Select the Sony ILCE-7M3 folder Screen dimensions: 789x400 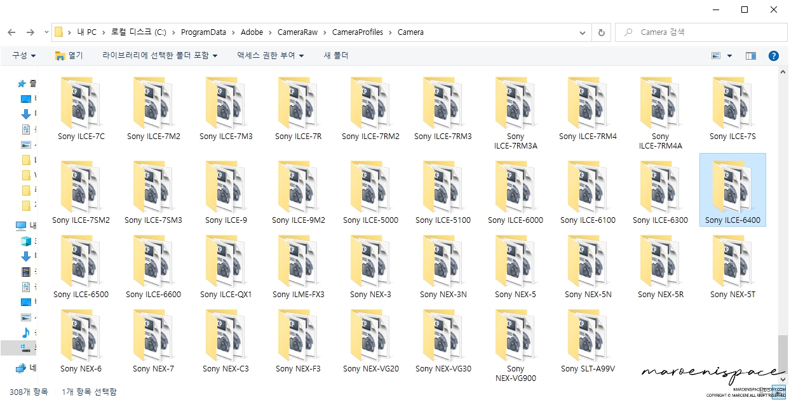(x=226, y=108)
